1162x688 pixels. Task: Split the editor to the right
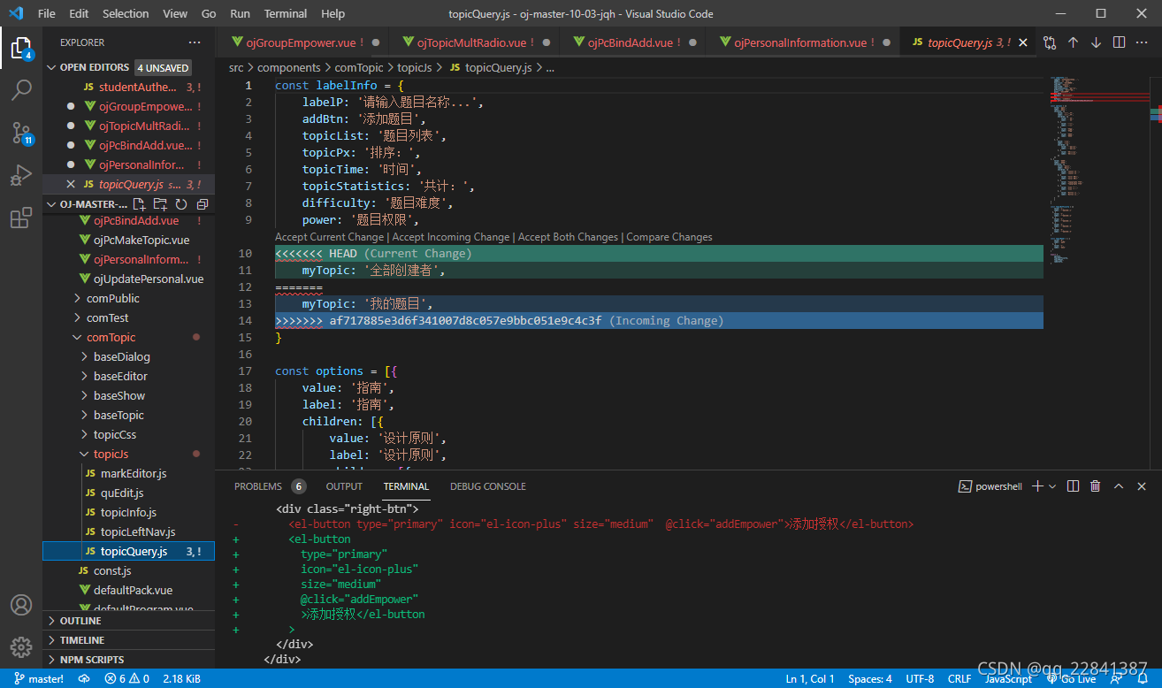tap(1119, 42)
